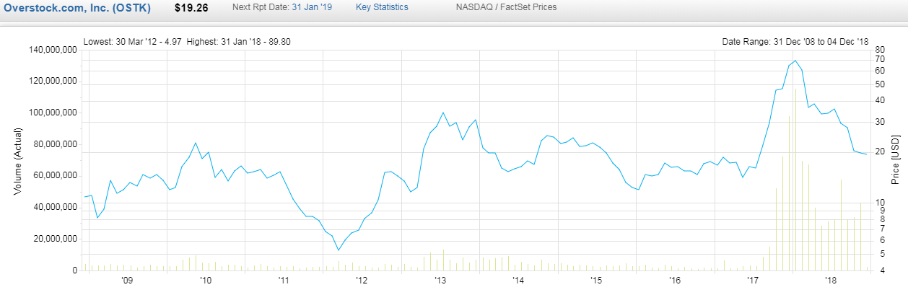Click the Overstock.com, Inc. (OSTK) title link
The image size is (908, 295).
(81, 7)
